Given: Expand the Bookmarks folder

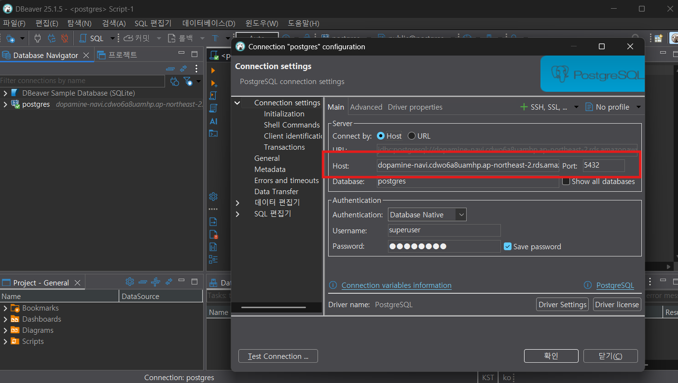Looking at the screenshot, I should click(x=5, y=308).
